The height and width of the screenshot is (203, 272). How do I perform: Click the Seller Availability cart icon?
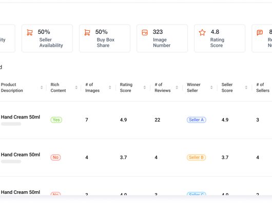[30, 32]
